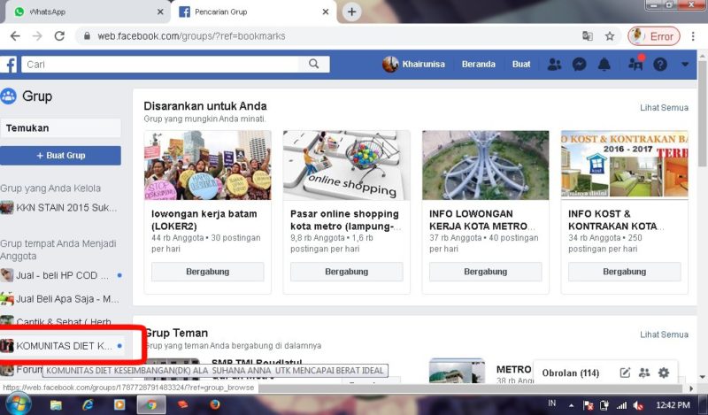Image resolution: width=708 pixels, height=415 pixels.
Task: Expand the account dropdown arrow
Action: (685, 64)
